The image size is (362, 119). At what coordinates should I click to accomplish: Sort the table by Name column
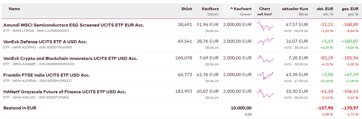(x=14, y=9)
